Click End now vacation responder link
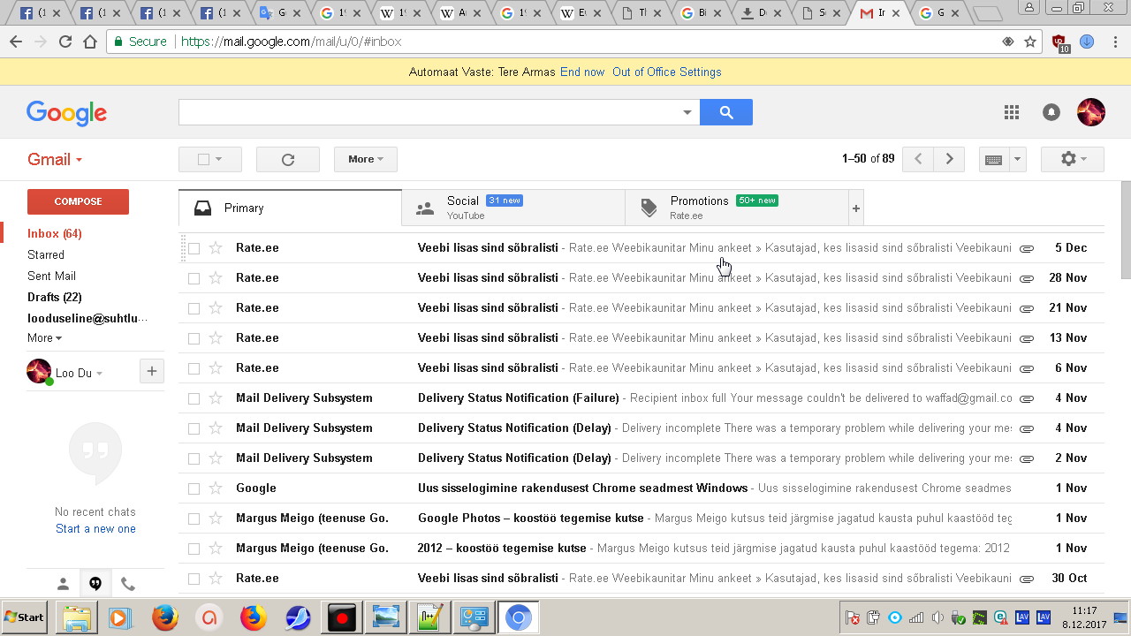This screenshot has width=1131, height=636. [582, 72]
